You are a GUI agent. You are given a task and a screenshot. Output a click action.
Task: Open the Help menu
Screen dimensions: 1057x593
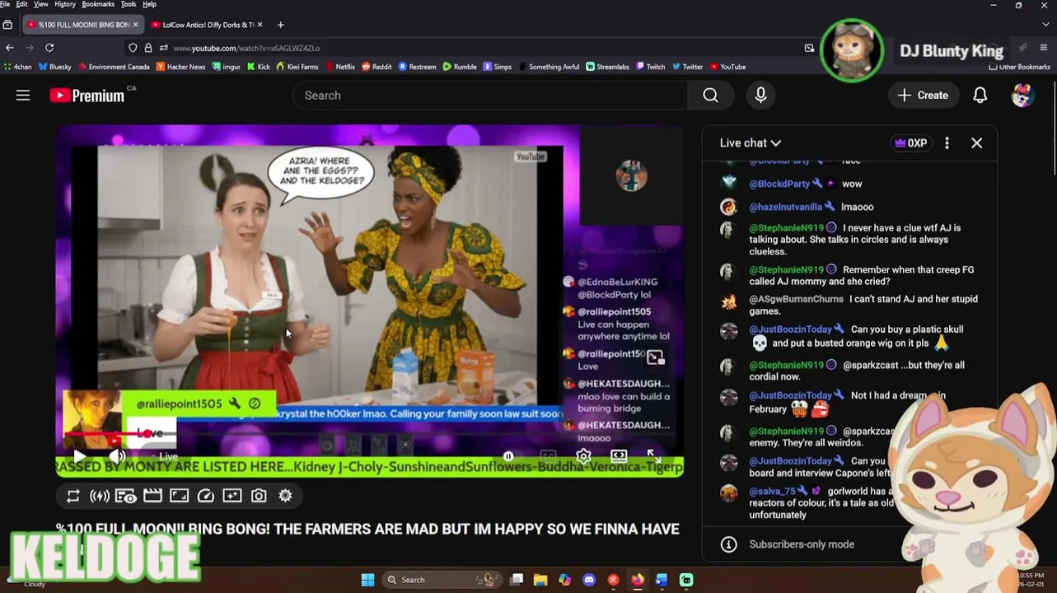(149, 4)
